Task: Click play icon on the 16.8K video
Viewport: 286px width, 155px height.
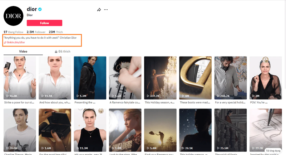Action: tap(8, 96)
